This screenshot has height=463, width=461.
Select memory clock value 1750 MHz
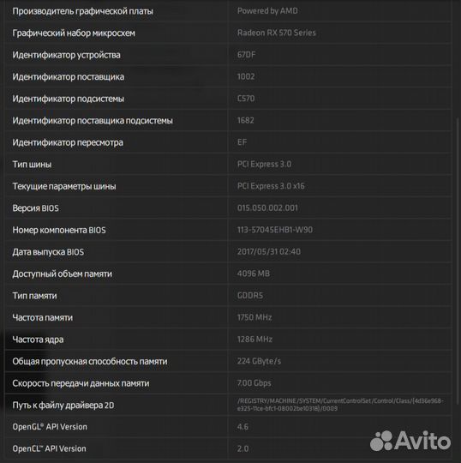point(254,317)
